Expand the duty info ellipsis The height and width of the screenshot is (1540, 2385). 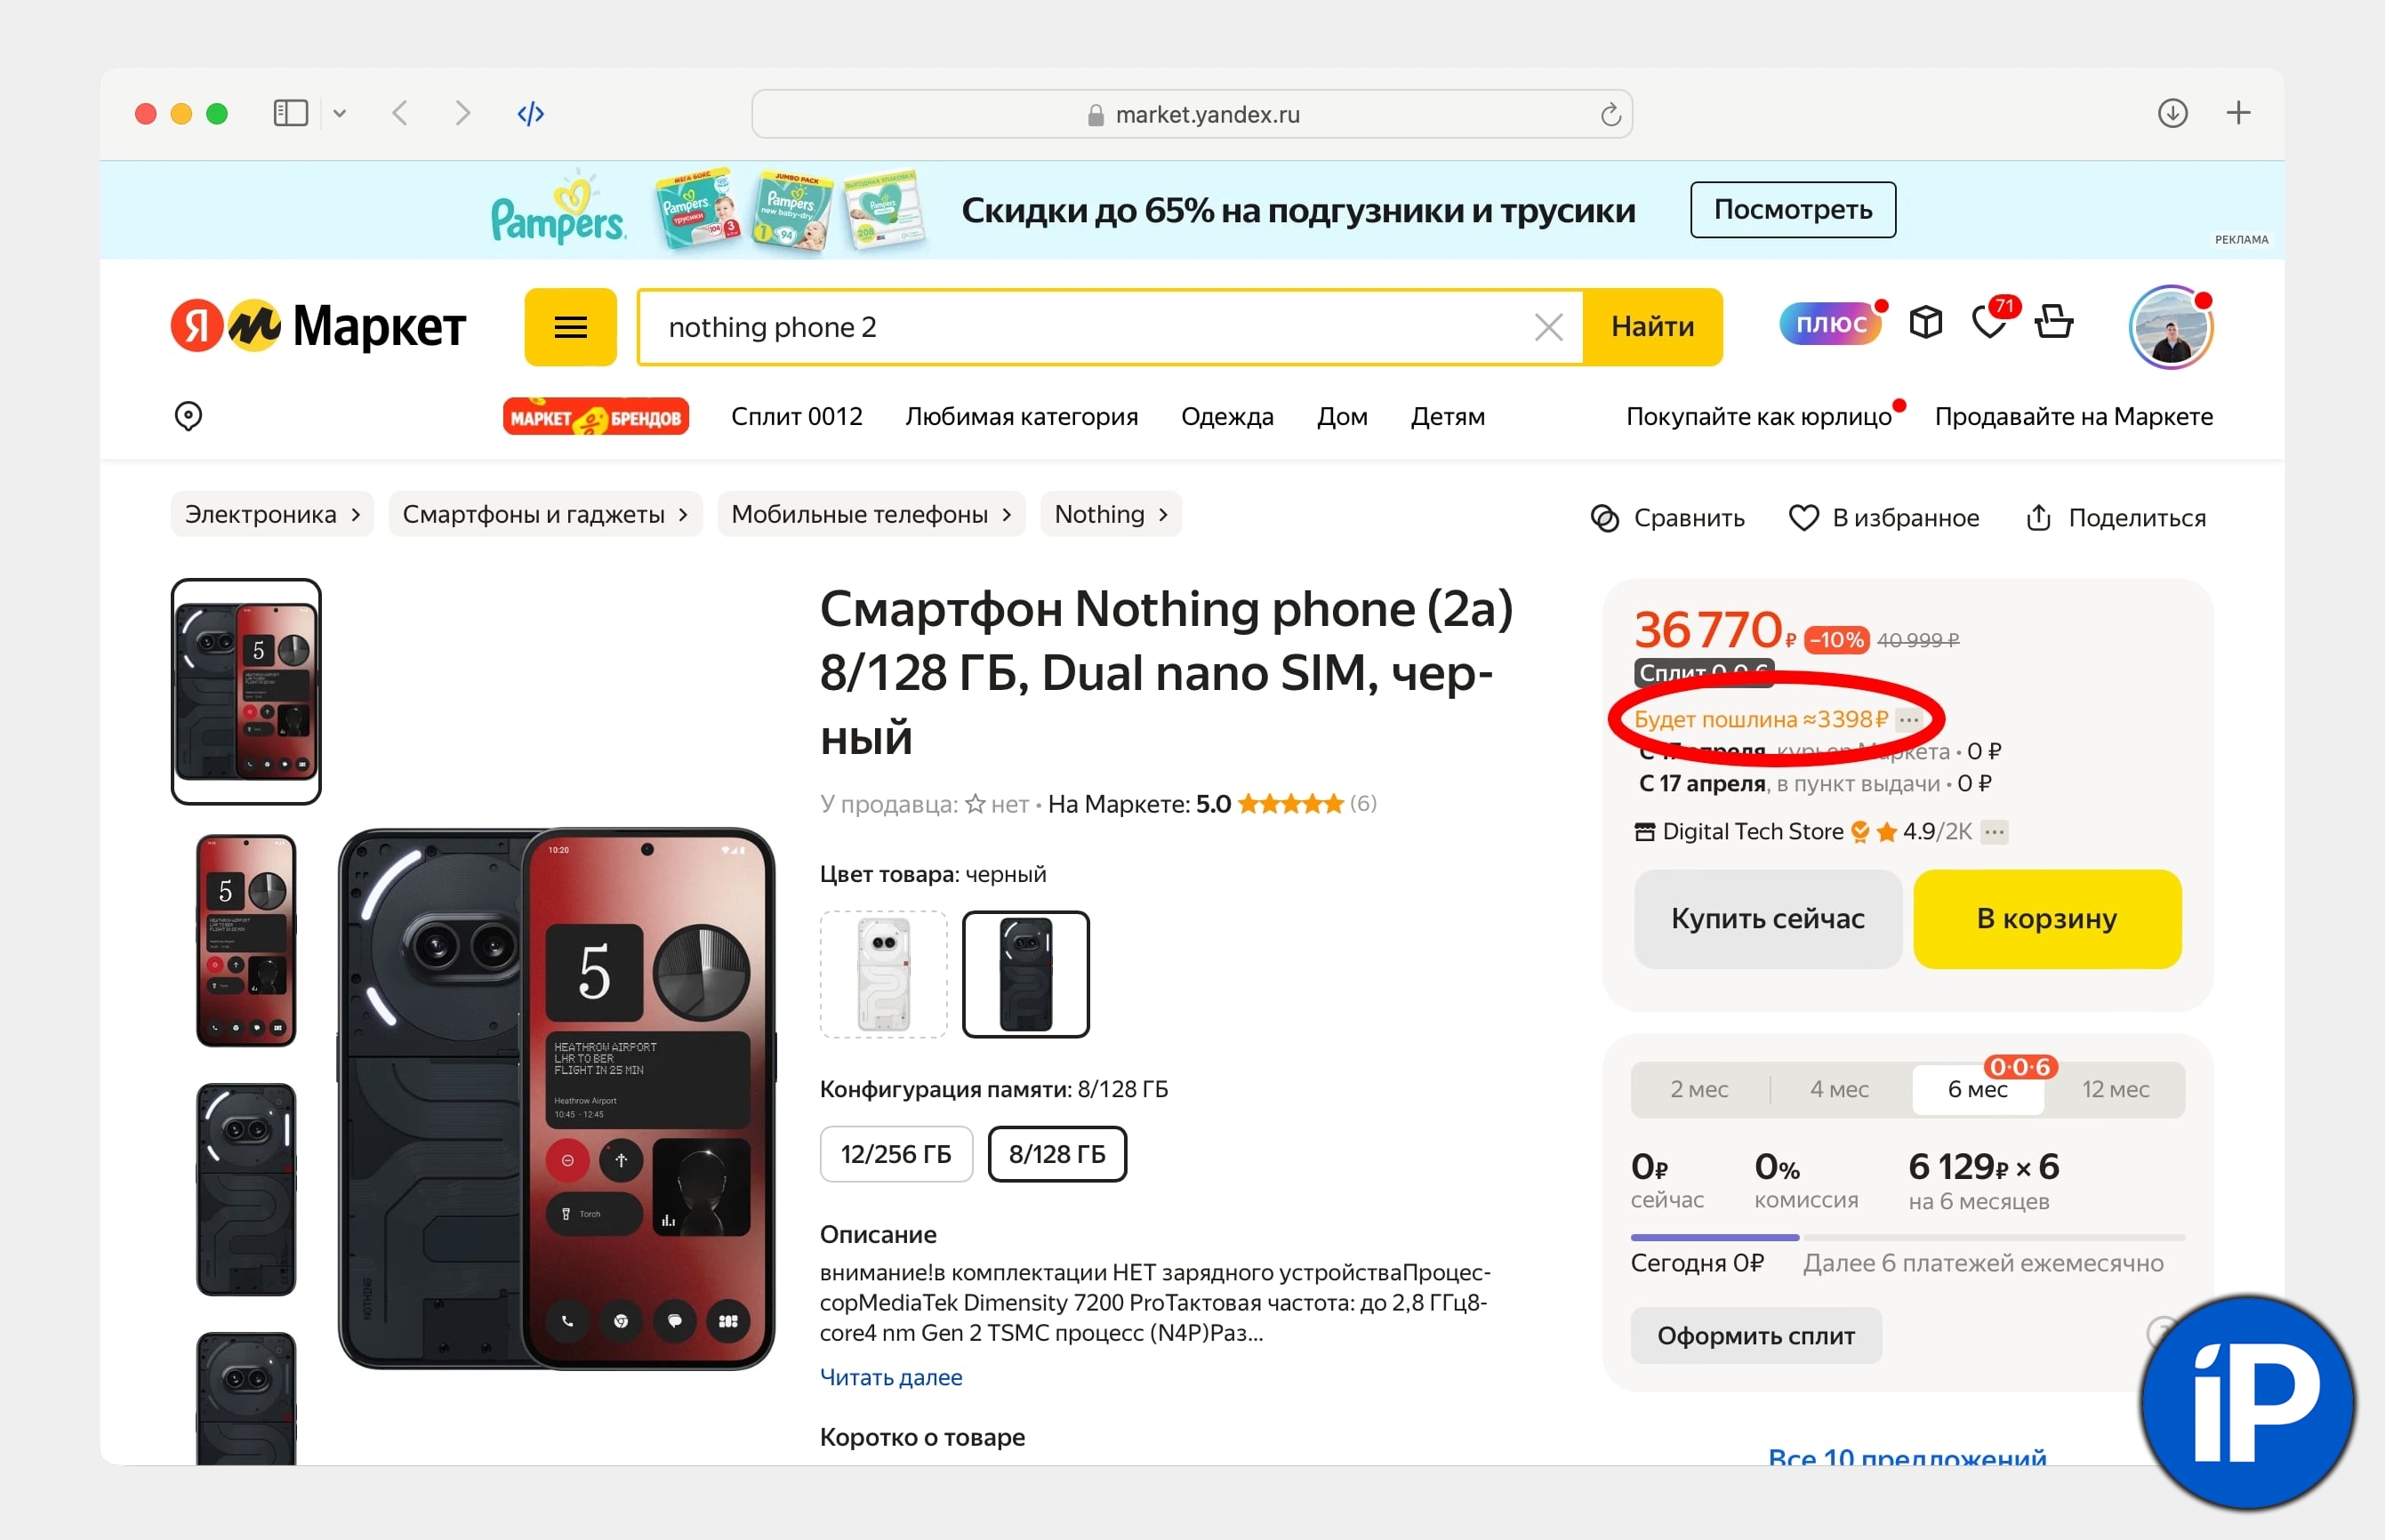click(x=1909, y=719)
